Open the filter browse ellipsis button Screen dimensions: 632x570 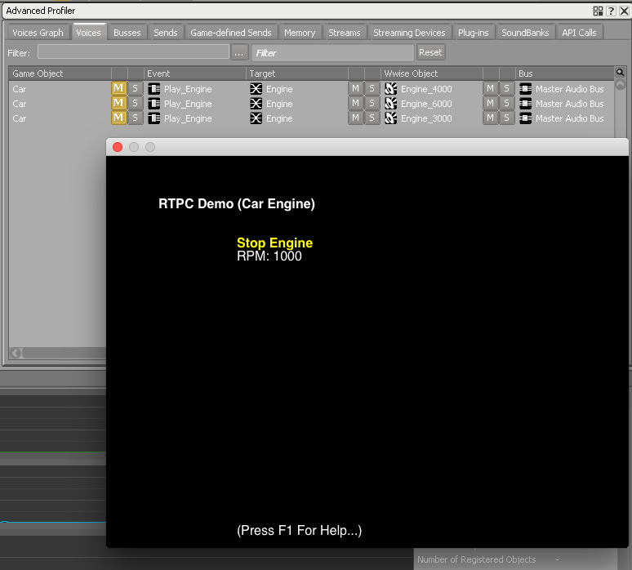239,53
